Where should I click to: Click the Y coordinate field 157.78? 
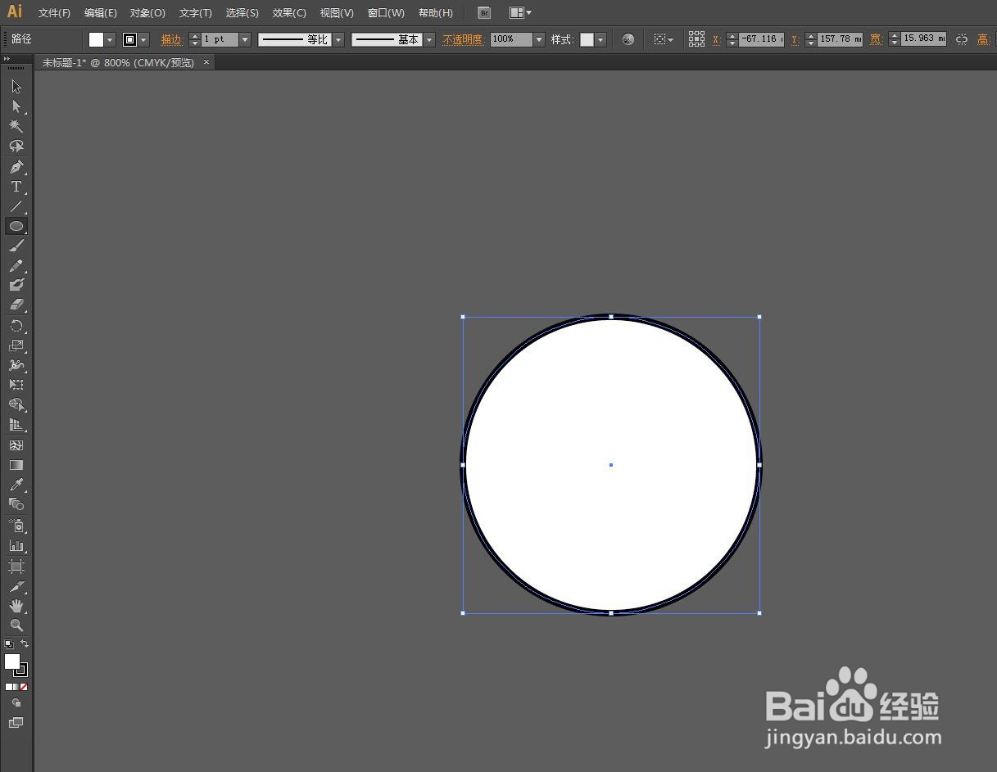[x=840, y=39]
